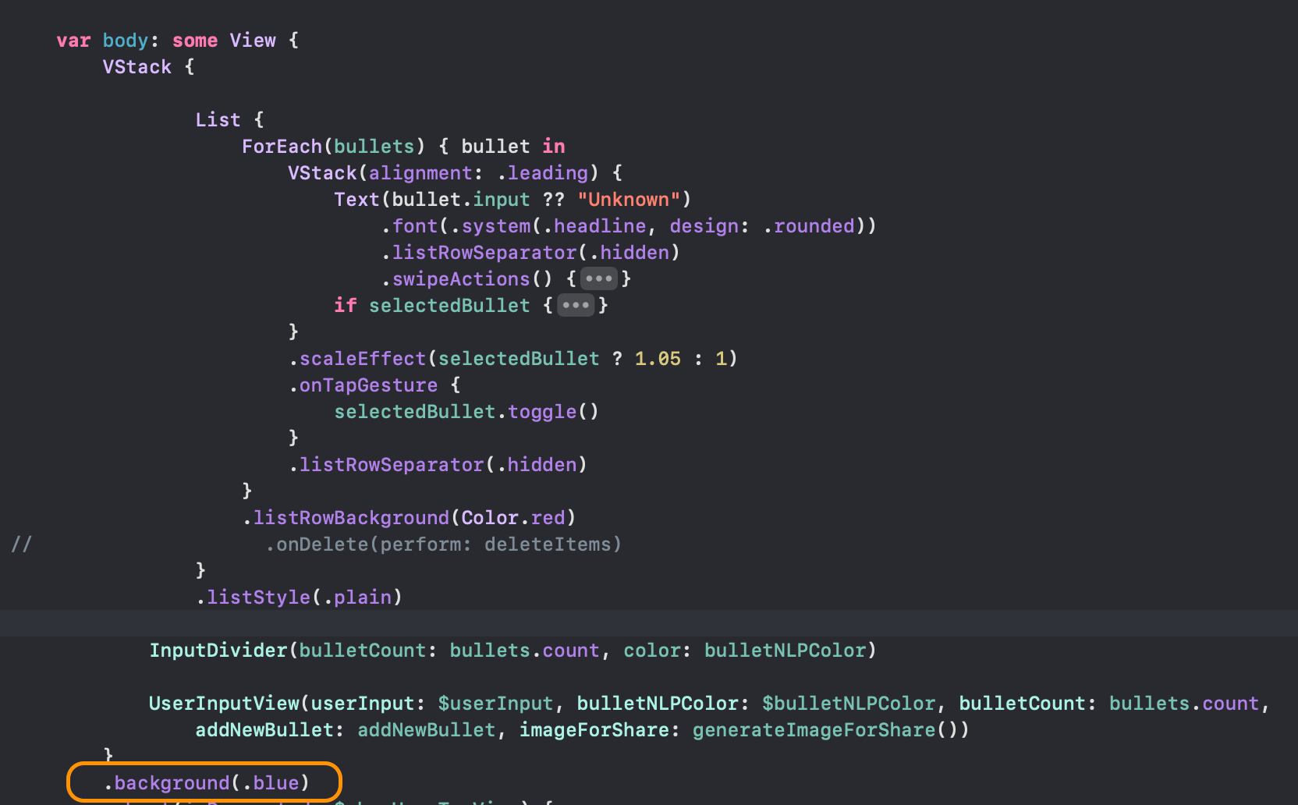Click commented '.onDelete' modifier
Viewport: 1298px width, 805px height.
(317, 544)
